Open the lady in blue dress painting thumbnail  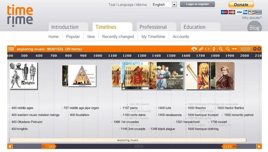tap(170, 75)
